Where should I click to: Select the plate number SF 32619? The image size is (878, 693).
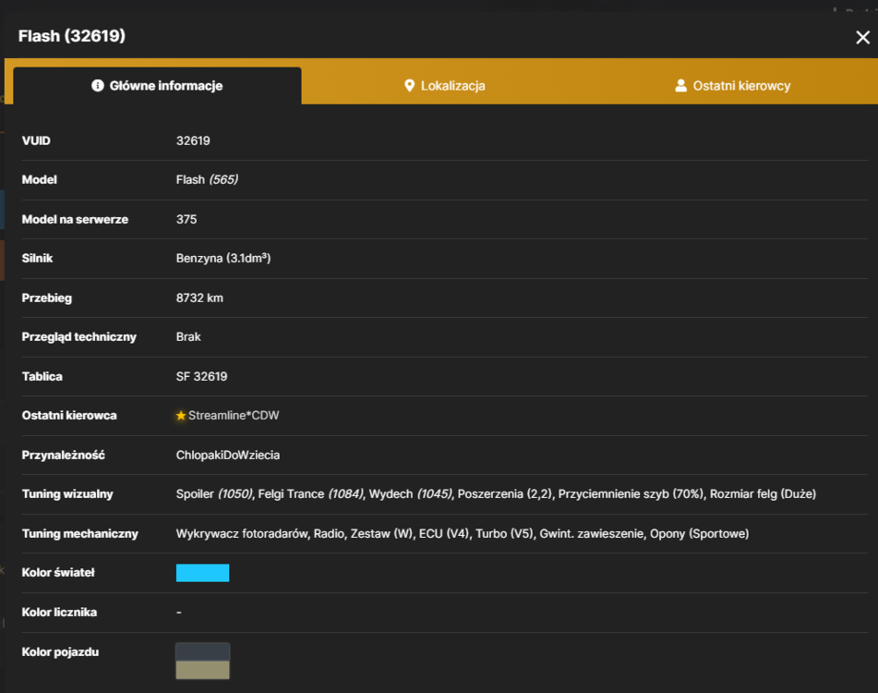201,376
